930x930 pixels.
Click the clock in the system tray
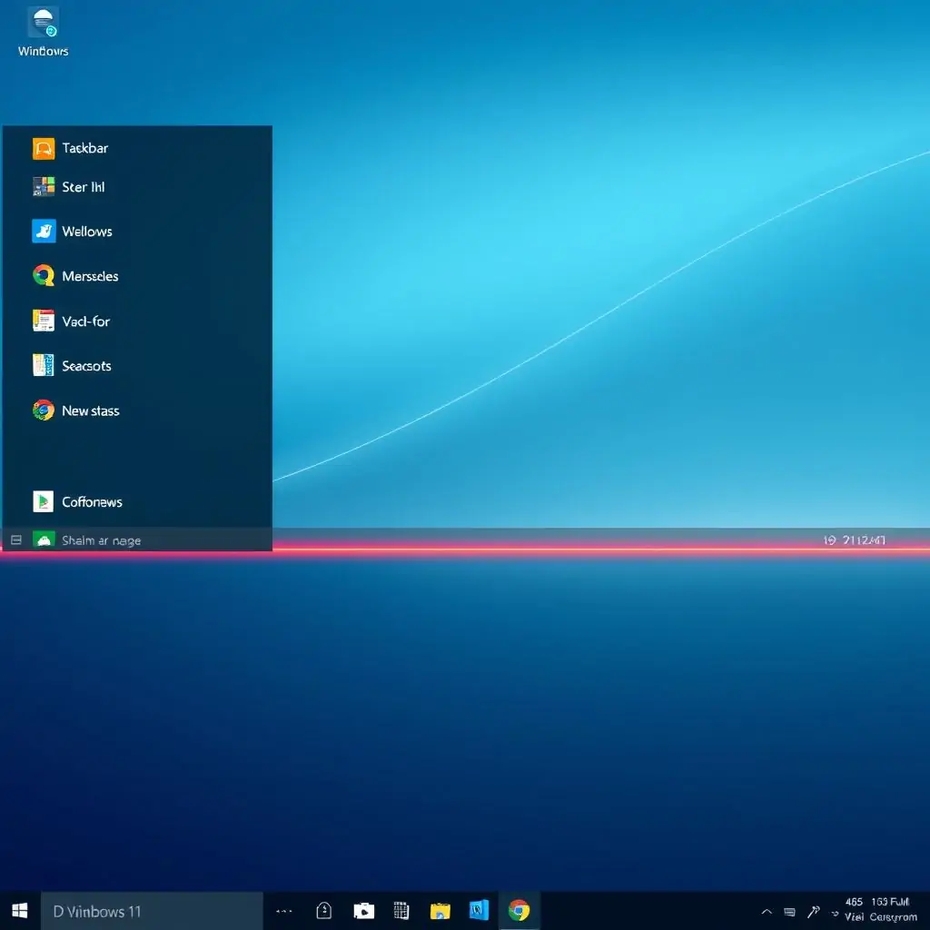click(876, 910)
